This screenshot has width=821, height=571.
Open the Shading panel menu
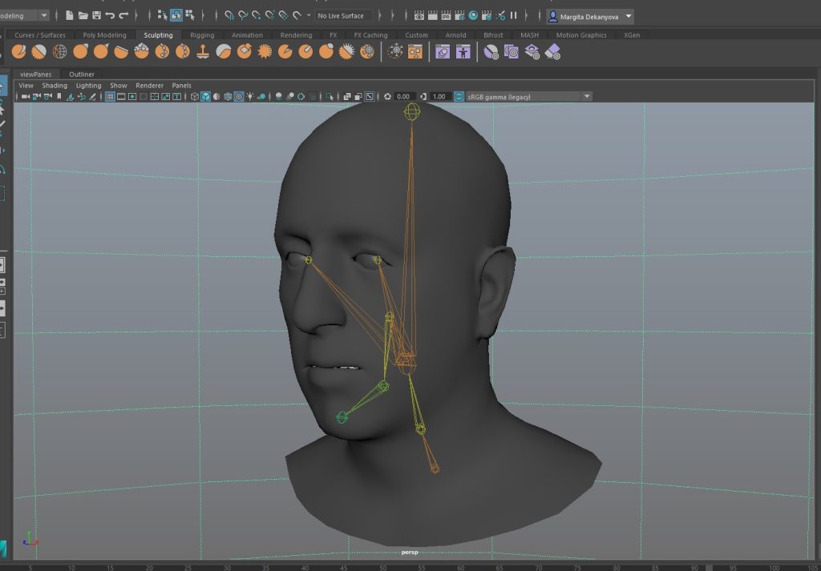pos(55,85)
